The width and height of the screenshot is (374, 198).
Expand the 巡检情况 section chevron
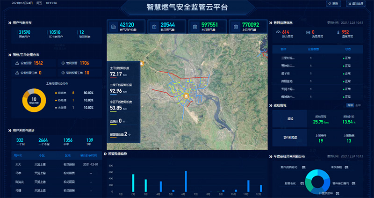[271, 105]
